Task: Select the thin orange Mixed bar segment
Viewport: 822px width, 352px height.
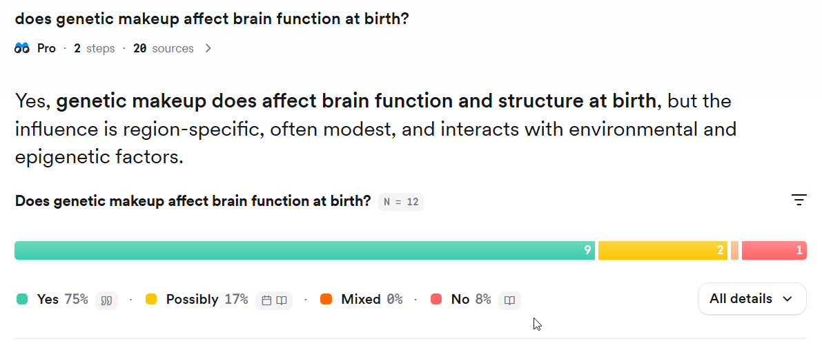Action: (x=734, y=250)
